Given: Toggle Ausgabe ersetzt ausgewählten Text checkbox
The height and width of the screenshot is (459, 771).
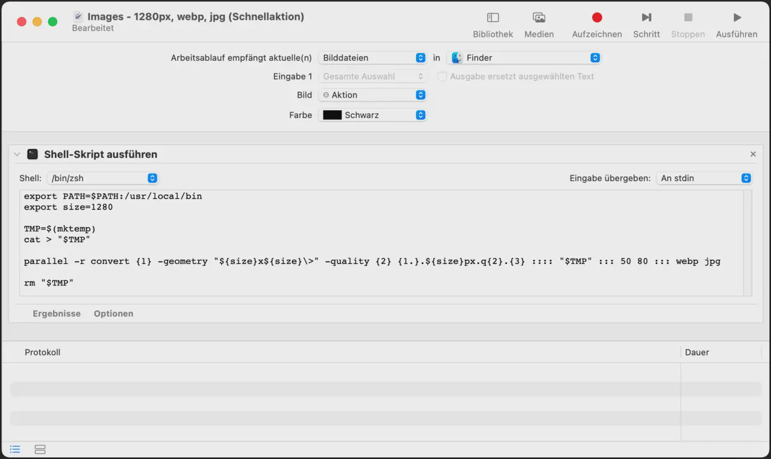Looking at the screenshot, I should 442,76.
